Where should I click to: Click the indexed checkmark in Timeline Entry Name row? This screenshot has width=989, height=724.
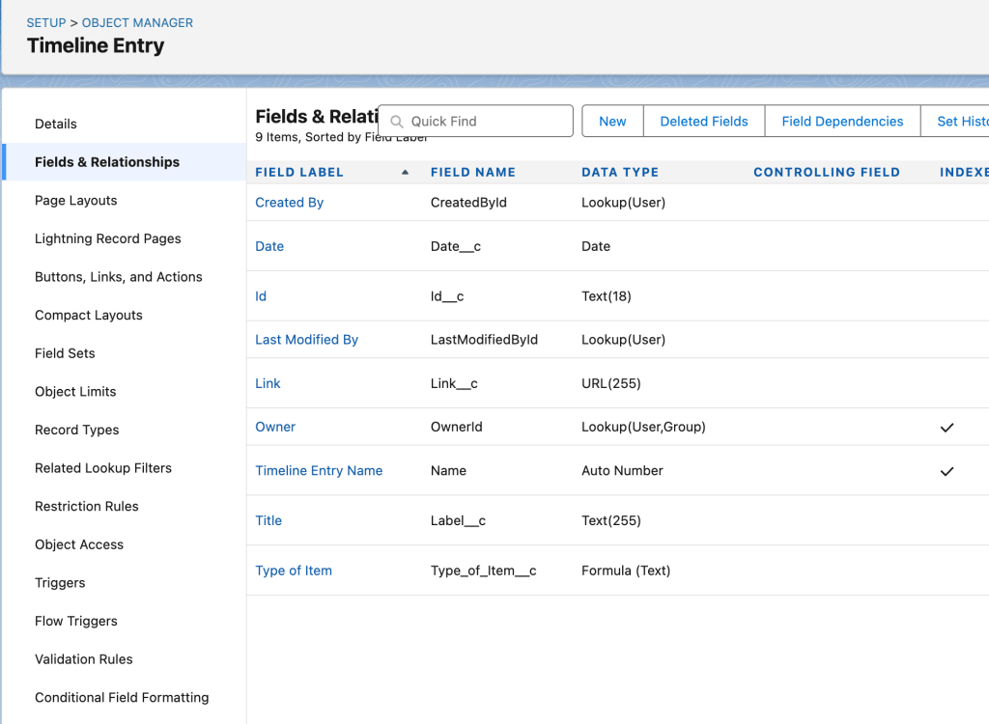(947, 471)
